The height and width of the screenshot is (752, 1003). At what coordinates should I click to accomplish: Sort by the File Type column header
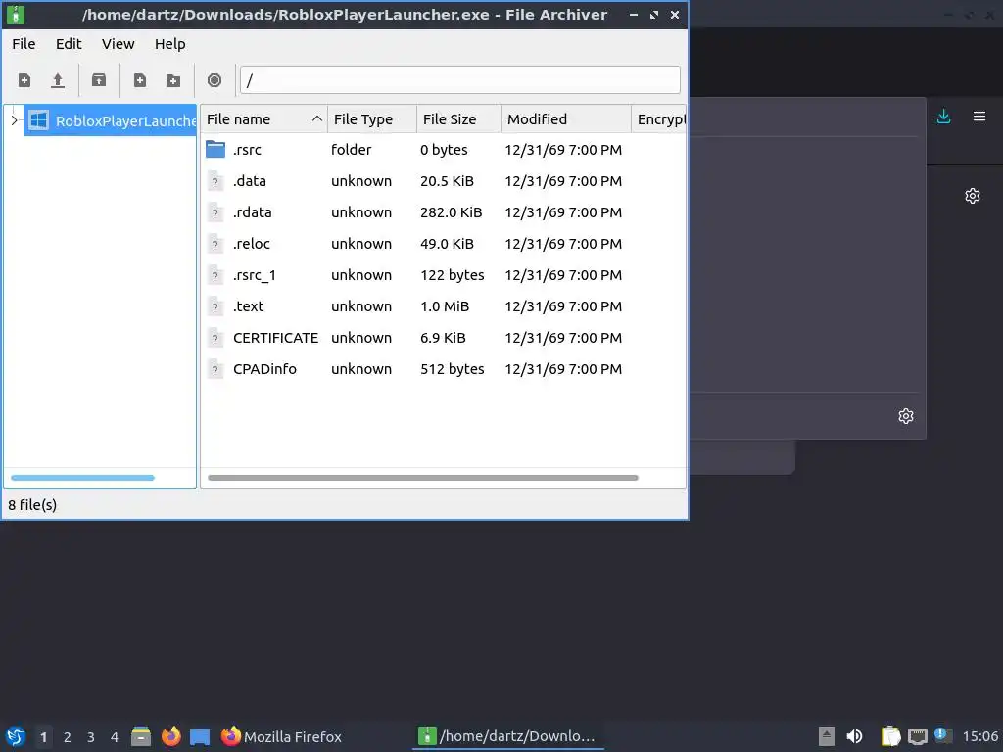pyautogui.click(x=371, y=119)
